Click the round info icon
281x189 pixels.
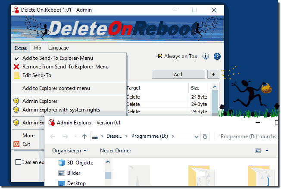[x=206, y=56]
